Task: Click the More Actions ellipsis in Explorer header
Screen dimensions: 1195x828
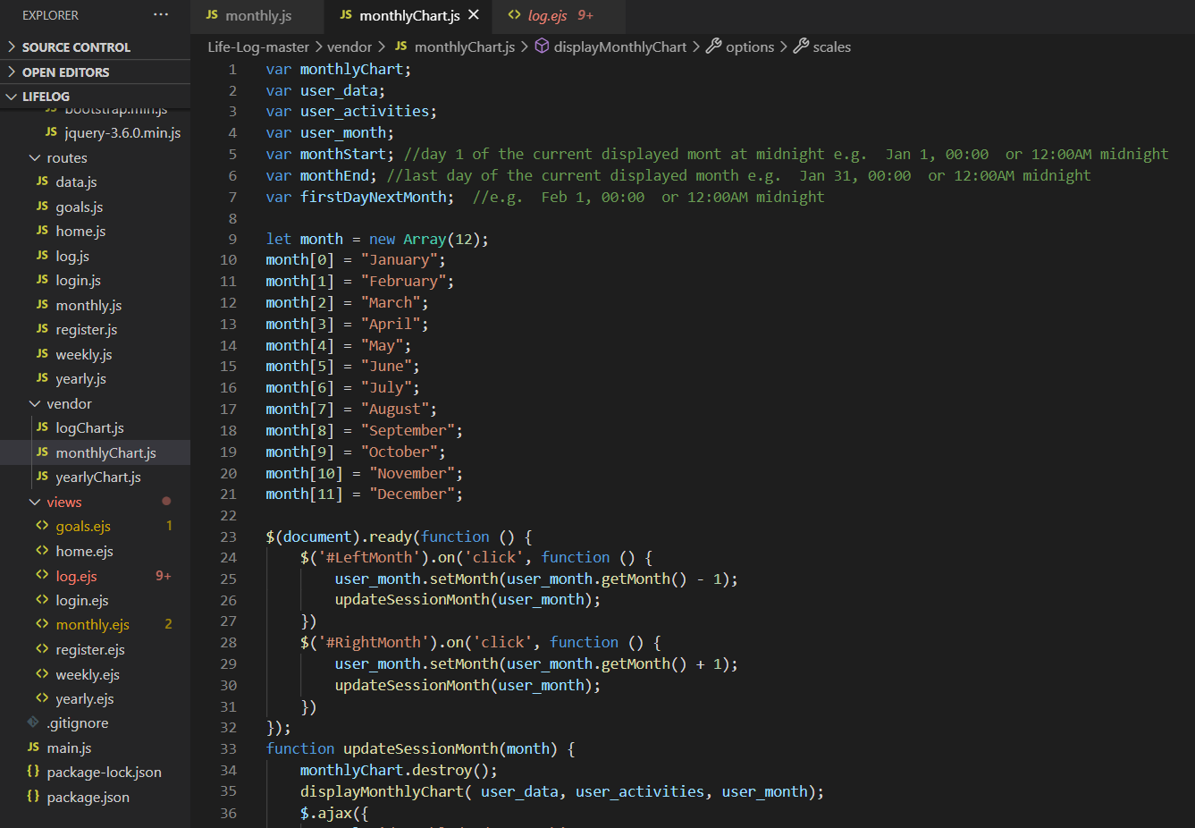Action: tap(161, 14)
